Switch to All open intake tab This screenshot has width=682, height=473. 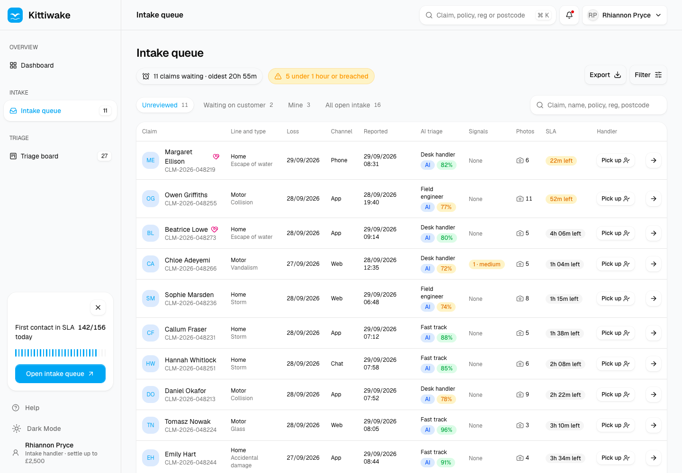click(353, 105)
